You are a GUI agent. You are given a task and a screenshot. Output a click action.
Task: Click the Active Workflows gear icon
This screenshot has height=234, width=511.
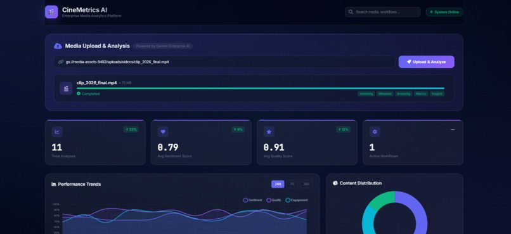point(375,132)
